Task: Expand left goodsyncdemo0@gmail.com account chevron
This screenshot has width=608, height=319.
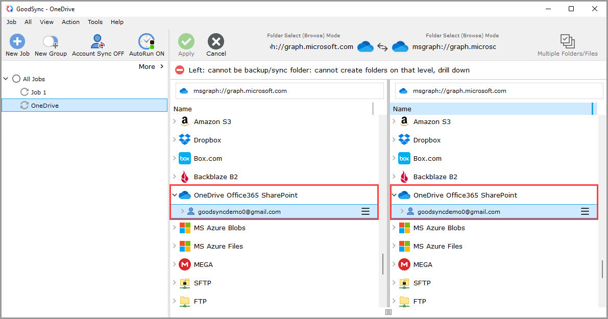Action: point(182,211)
